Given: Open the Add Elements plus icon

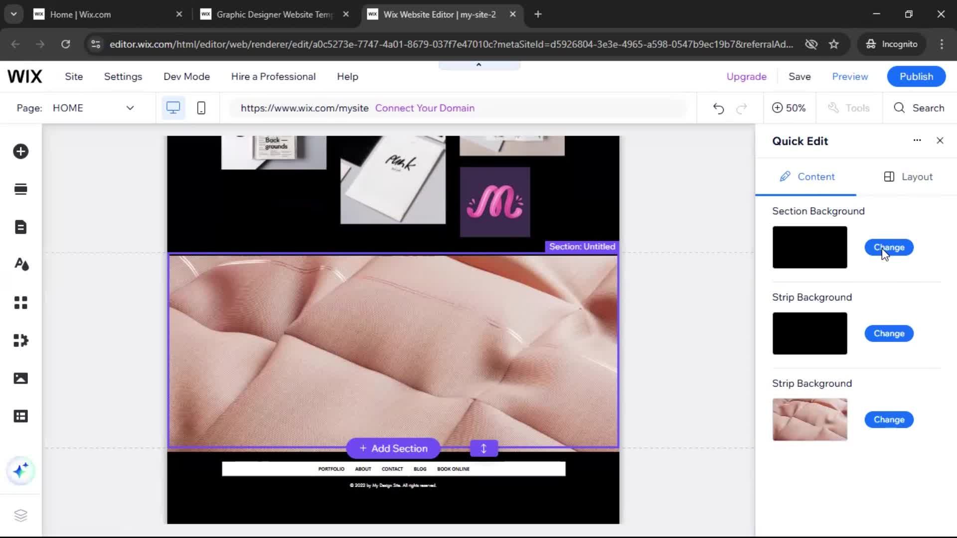Looking at the screenshot, I should (x=20, y=151).
